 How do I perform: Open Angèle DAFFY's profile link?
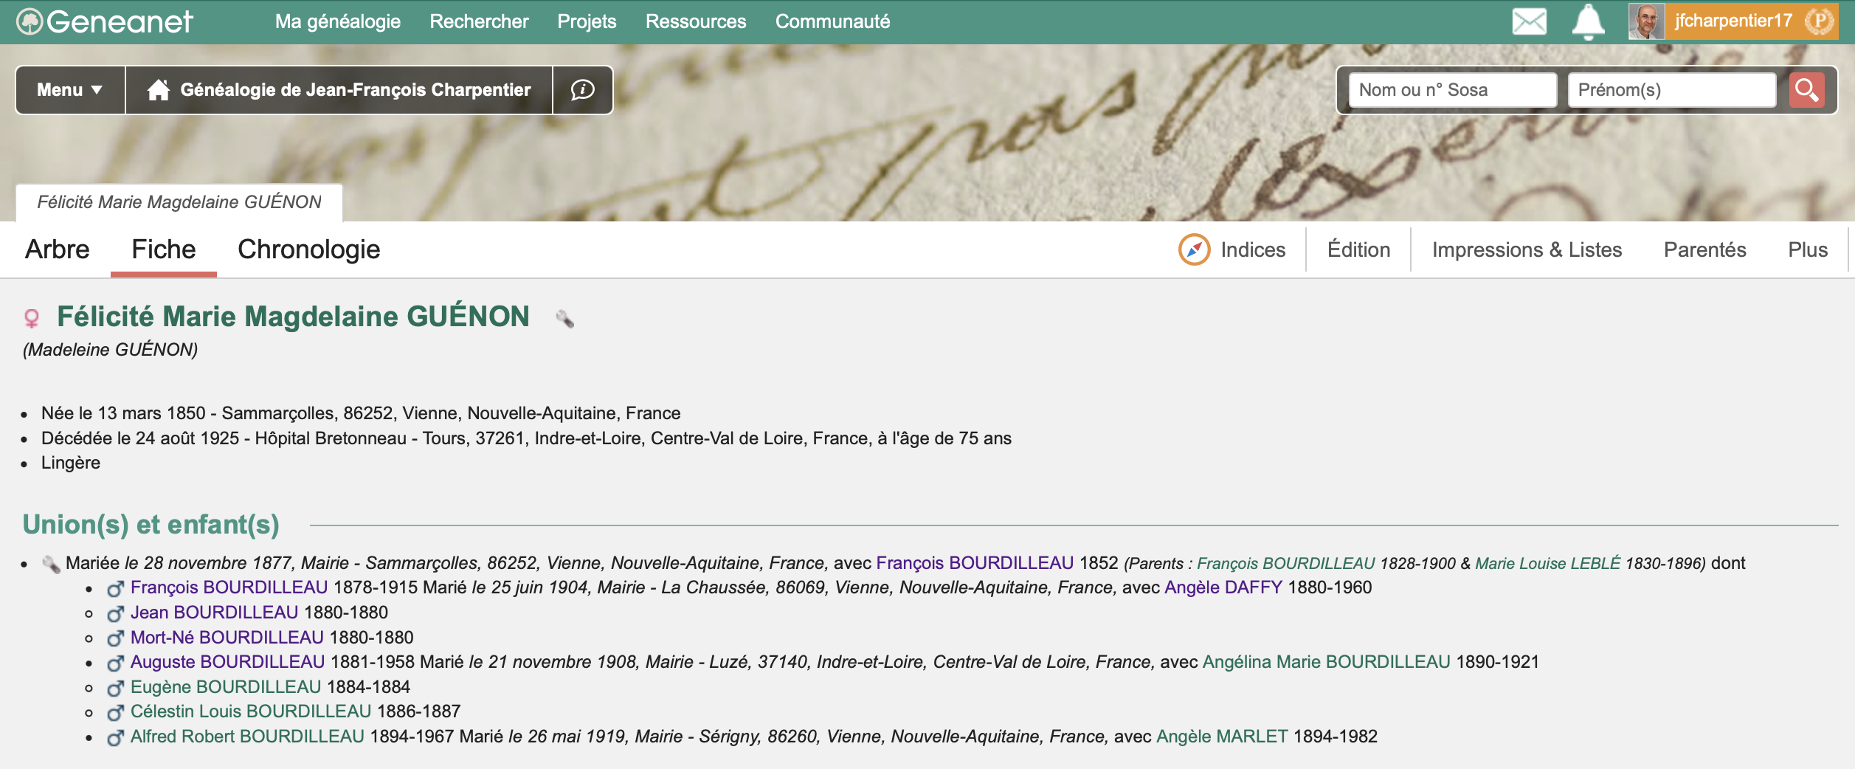click(1223, 587)
